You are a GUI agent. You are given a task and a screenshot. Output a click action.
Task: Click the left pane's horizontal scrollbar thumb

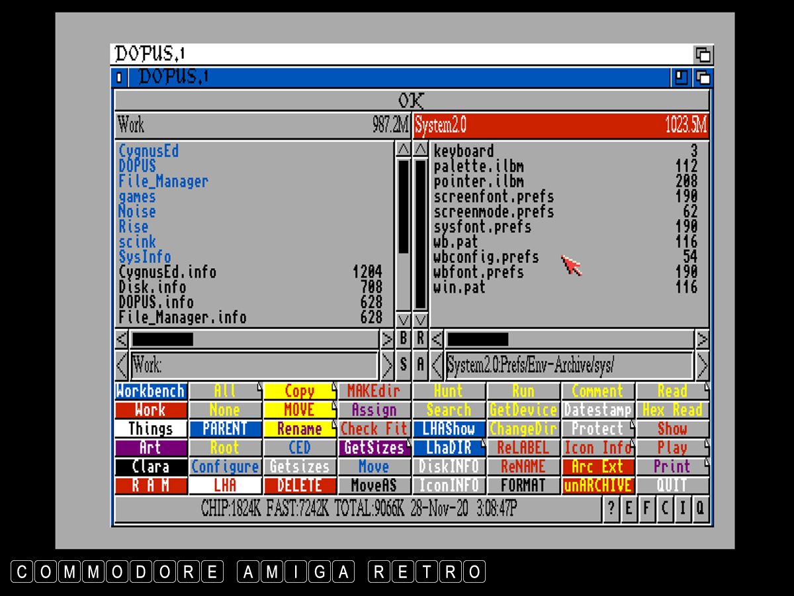click(163, 339)
